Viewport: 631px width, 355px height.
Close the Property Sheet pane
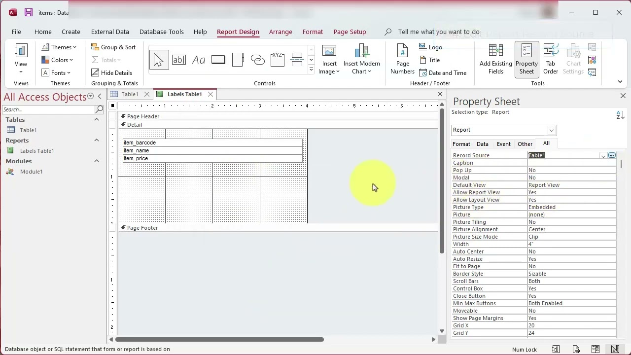(623, 96)
